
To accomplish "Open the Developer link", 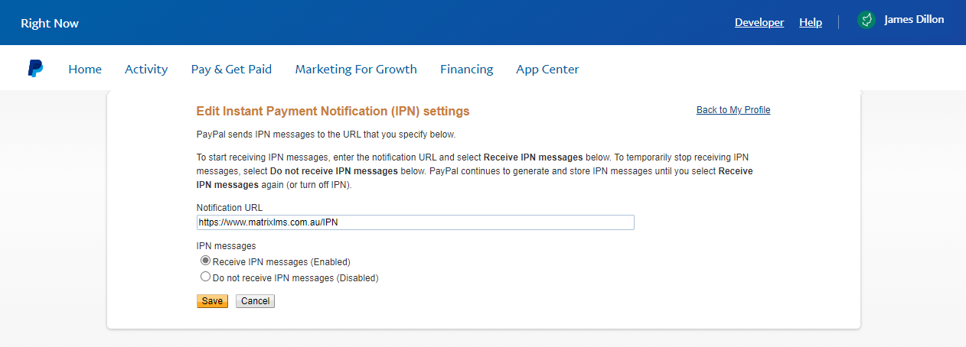I will pyautogui.click(x=759, y=22).
